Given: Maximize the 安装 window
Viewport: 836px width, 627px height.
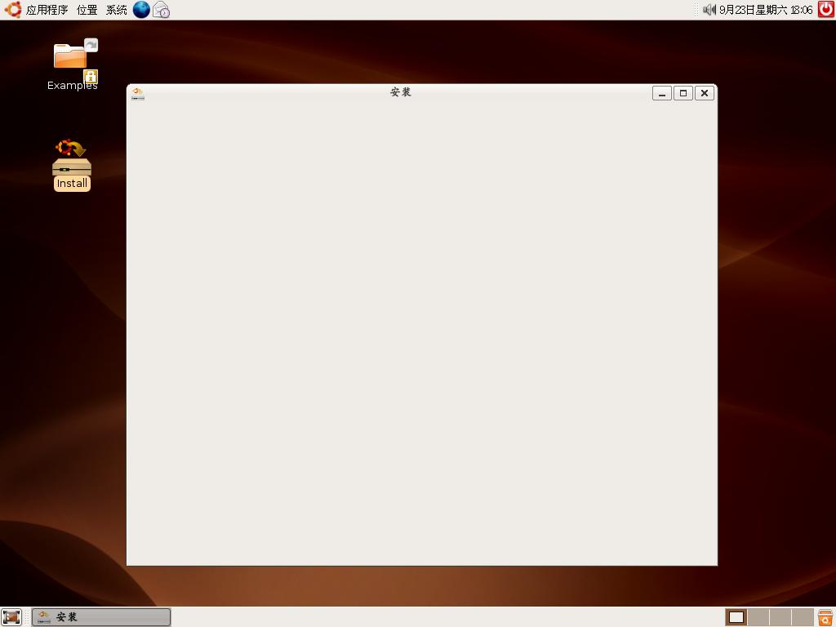Looking at the screenshot, I should (683, 93).
